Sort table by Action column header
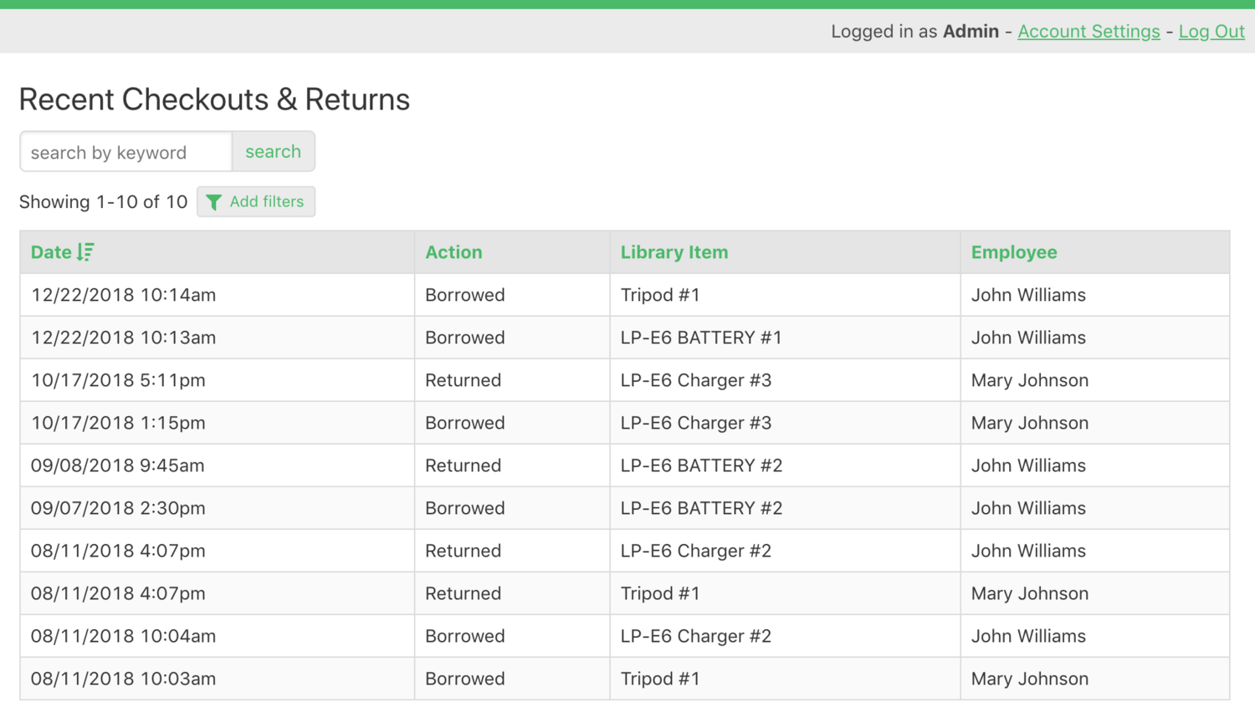Image resolution: width=1255 pixels, height=712 pixels. pos(453,252)
